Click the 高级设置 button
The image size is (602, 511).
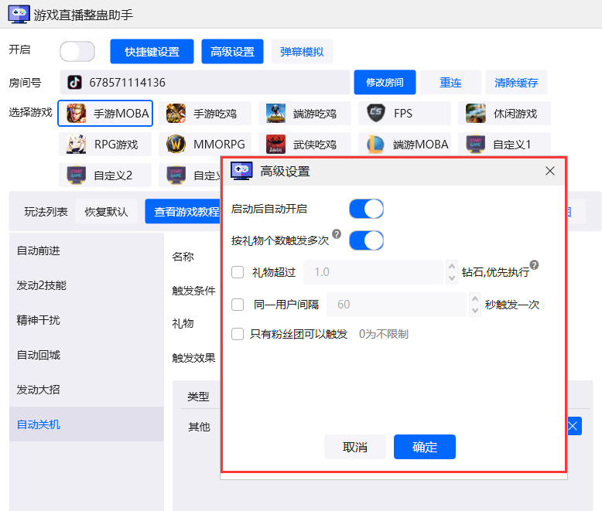coord(232,51)
